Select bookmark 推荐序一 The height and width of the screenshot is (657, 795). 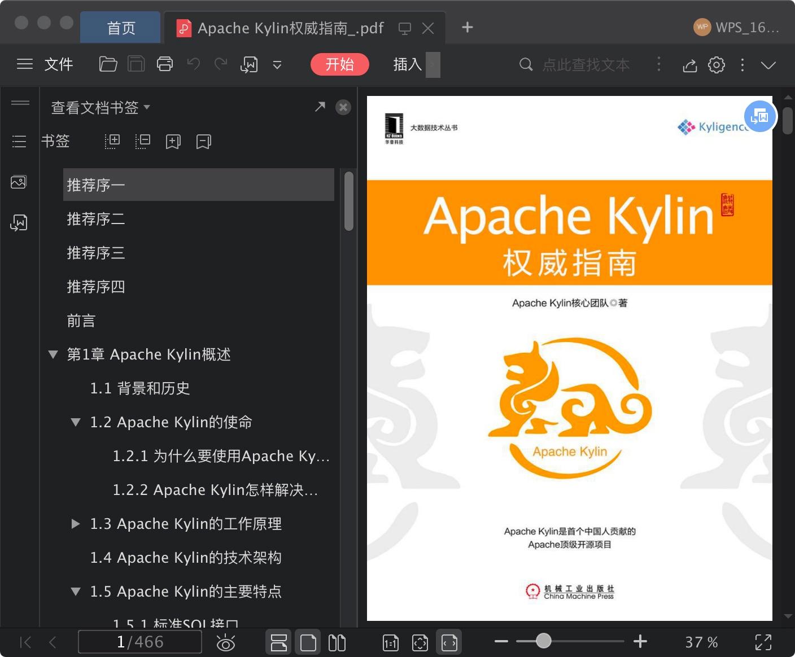click(199, 185)
